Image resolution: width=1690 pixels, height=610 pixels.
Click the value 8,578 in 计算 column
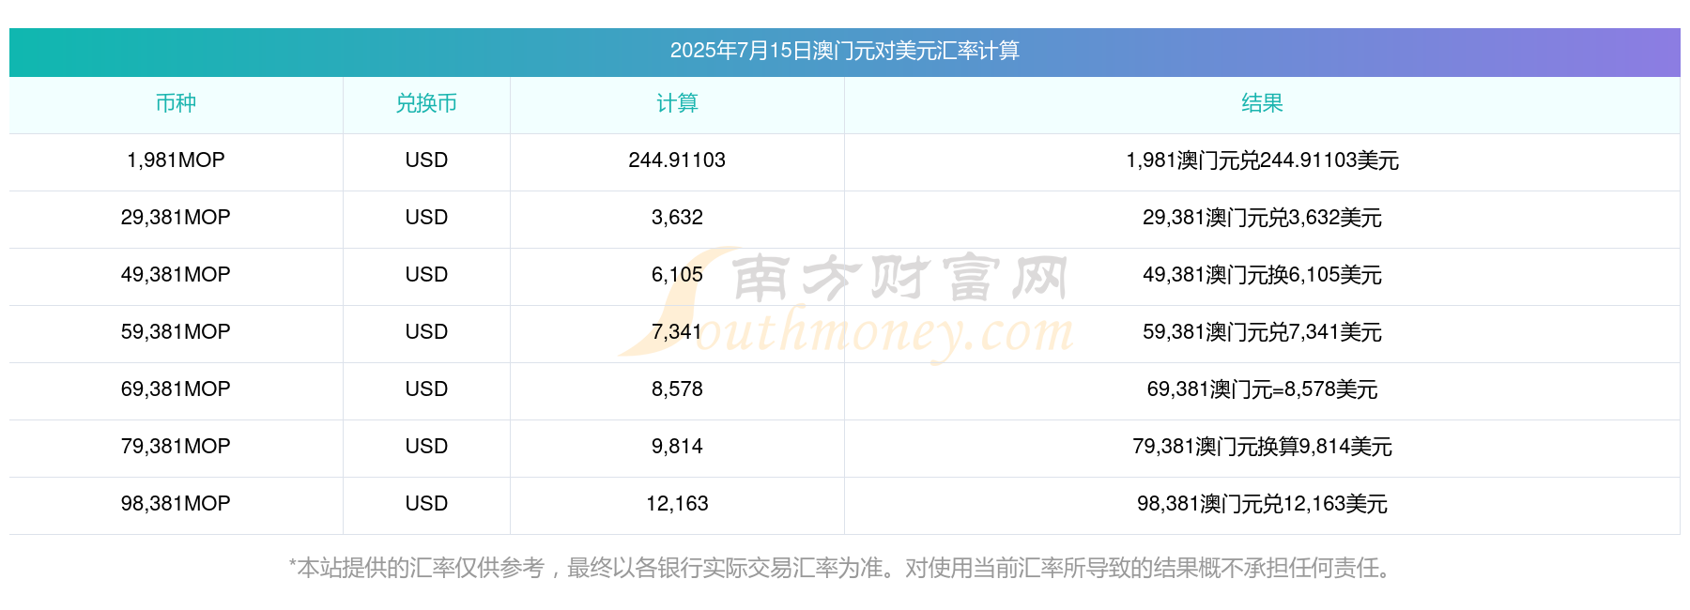pos(677,389)
